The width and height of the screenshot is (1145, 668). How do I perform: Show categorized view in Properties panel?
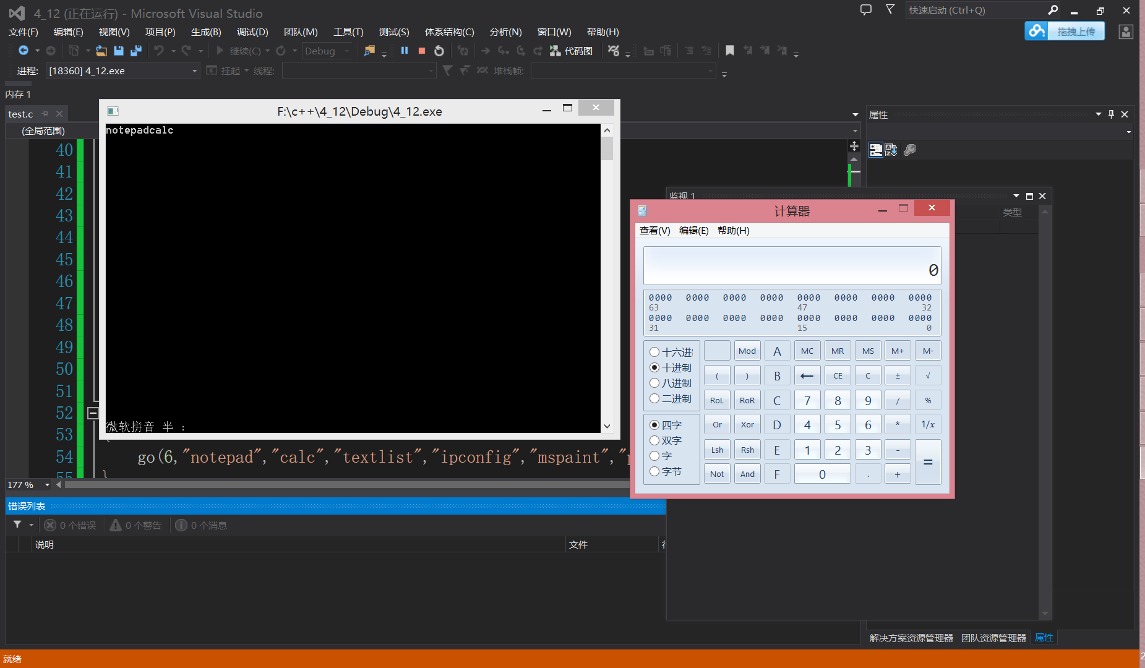point(876,150)
